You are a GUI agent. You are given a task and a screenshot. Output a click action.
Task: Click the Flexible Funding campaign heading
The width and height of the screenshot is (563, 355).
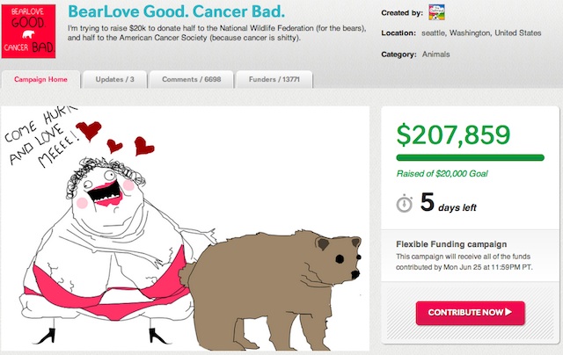[x=451, y=244]
